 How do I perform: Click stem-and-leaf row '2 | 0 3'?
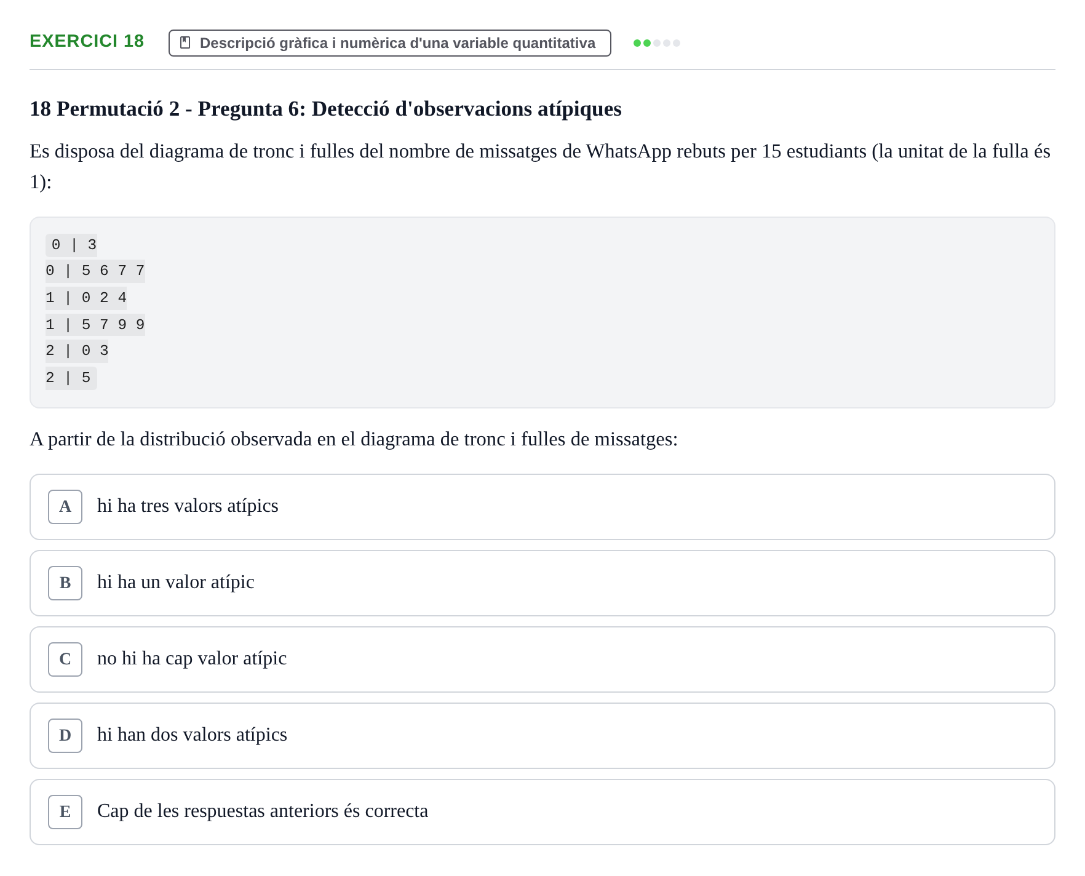coord(77,351)
